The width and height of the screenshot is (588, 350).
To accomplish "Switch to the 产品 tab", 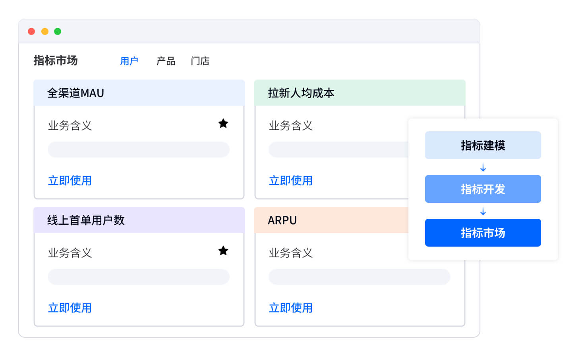I will [166, 61].
